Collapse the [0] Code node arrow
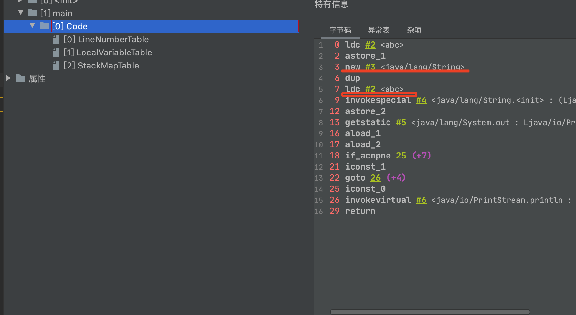This screenshot has height=315, width=576. tap(32, 25)
